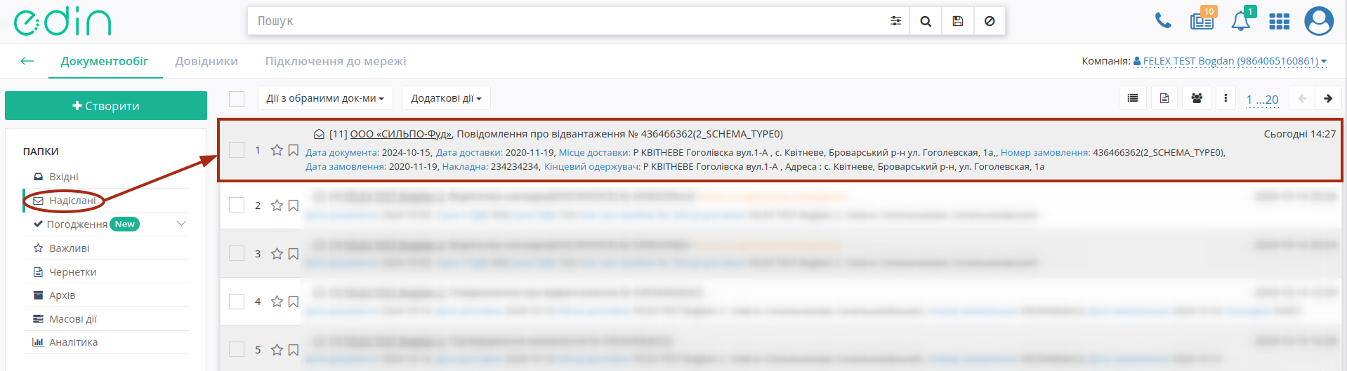
Task: Select checkbox for document row 2
Action: (x=237, y=205)
